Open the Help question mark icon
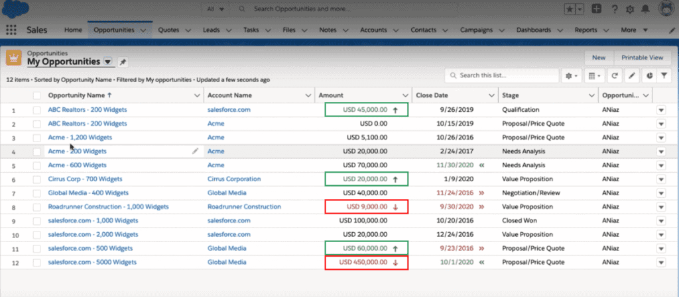Screen dimensions: 679x297 [x=615, y=9]
